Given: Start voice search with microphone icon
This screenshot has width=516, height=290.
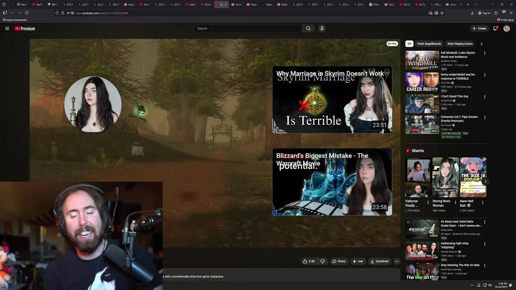Looking at the screenshot, I should click(x=322, y=29).
